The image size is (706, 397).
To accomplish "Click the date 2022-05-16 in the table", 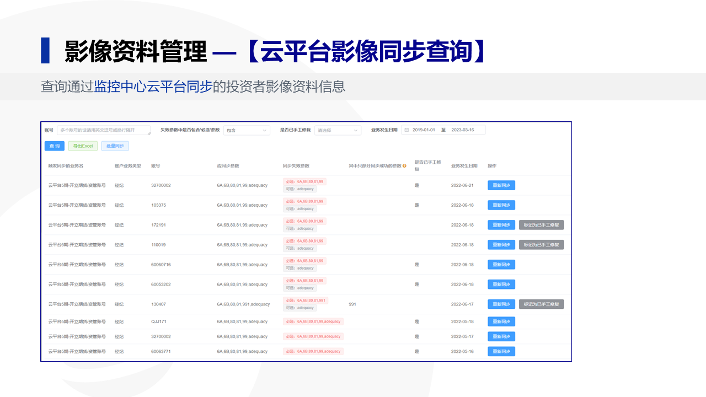I will point(462,351).
